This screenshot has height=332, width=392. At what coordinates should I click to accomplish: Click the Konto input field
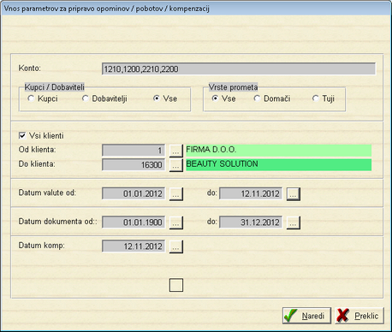[x=239, y=69]
